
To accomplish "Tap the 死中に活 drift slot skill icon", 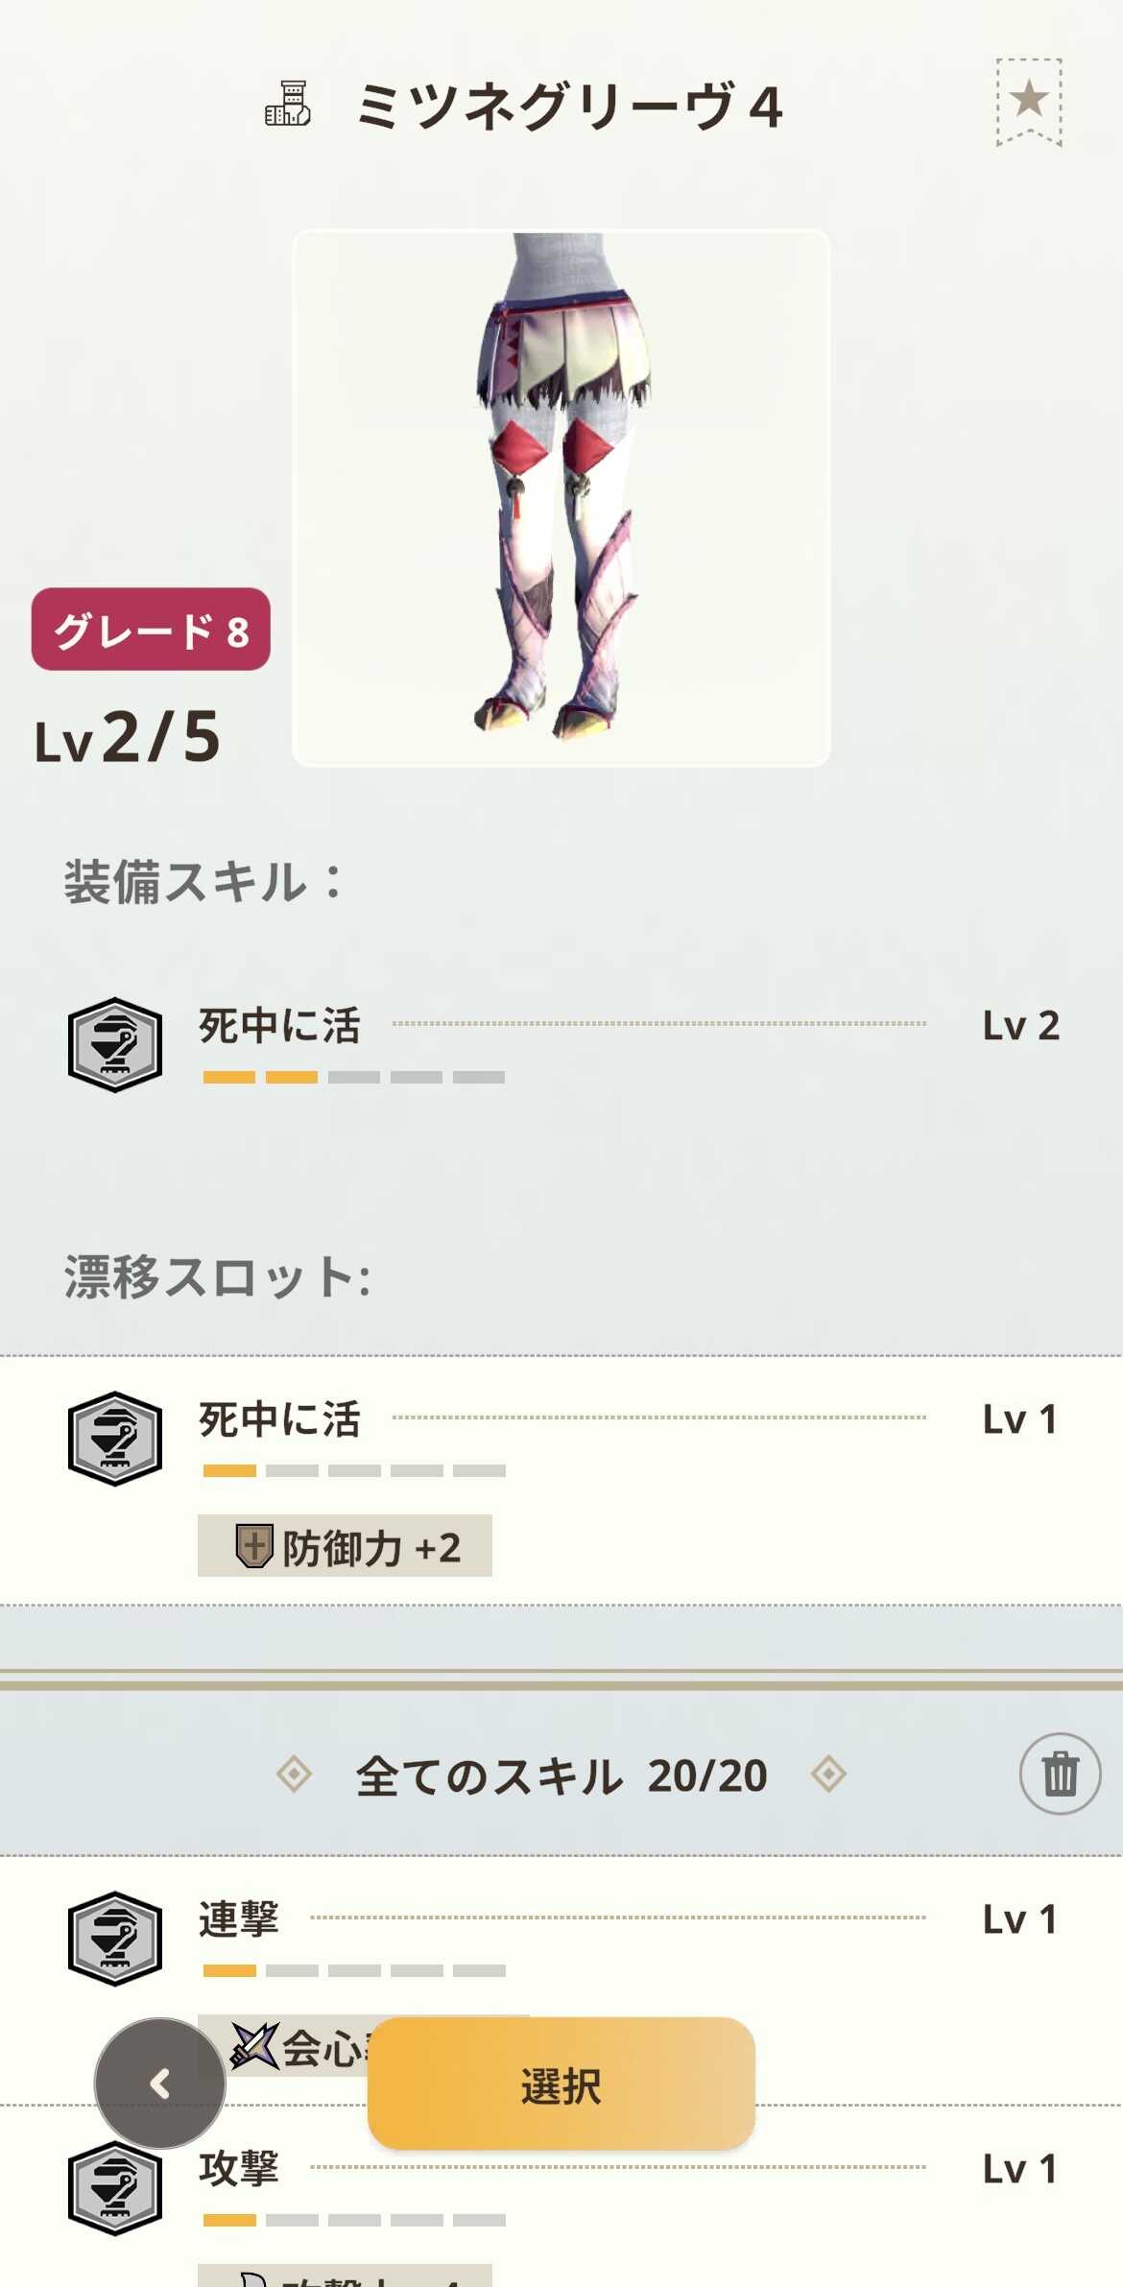I will pyautogui.click(x=115, y=1439).
